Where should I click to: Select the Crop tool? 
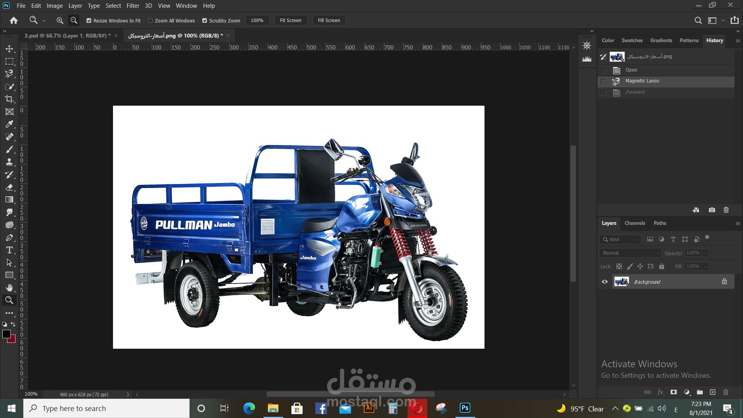[x=9, y=99]
